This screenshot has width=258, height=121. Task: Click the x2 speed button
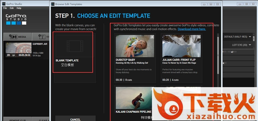pyautogui.click(x=232, y=52)
